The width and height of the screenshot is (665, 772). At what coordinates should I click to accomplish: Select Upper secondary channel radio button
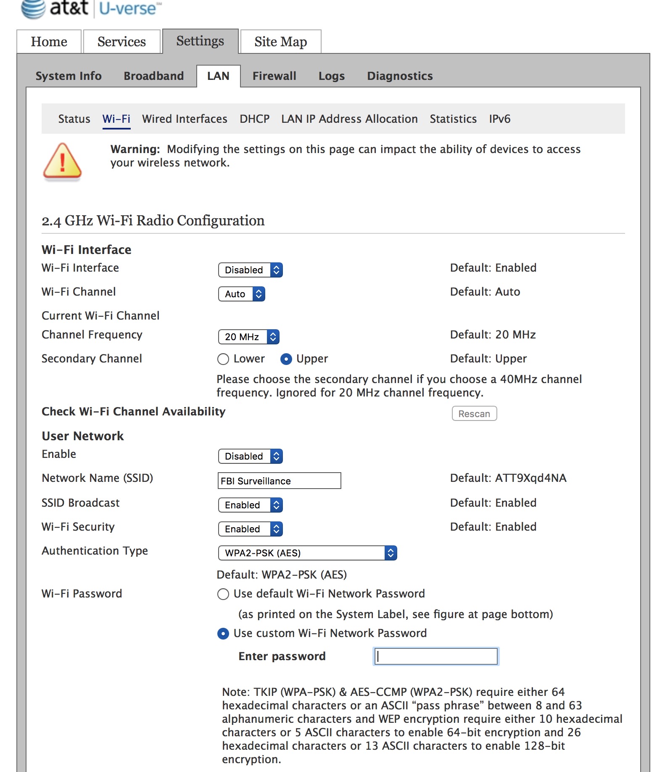(x=286, y=359)
